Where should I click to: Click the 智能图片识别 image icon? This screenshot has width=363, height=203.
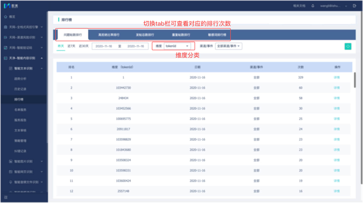[x=11, y=161]
